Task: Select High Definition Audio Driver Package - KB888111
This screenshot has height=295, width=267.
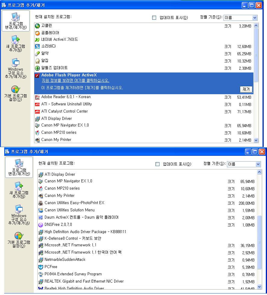Action: click(x=85, y=232)
